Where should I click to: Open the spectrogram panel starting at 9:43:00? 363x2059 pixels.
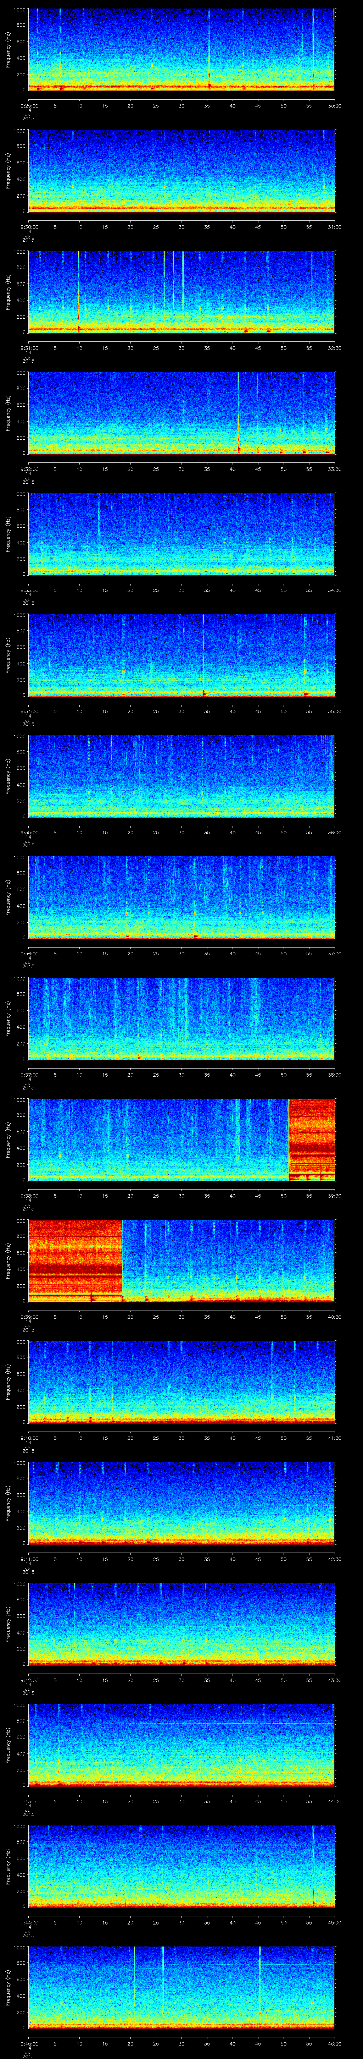tap(181, 1745)
